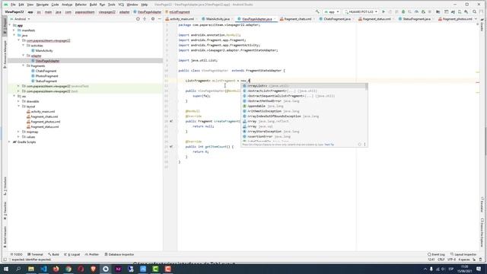
Task: Toggle the Favorites side tool window tab
Action: point(5,211)
